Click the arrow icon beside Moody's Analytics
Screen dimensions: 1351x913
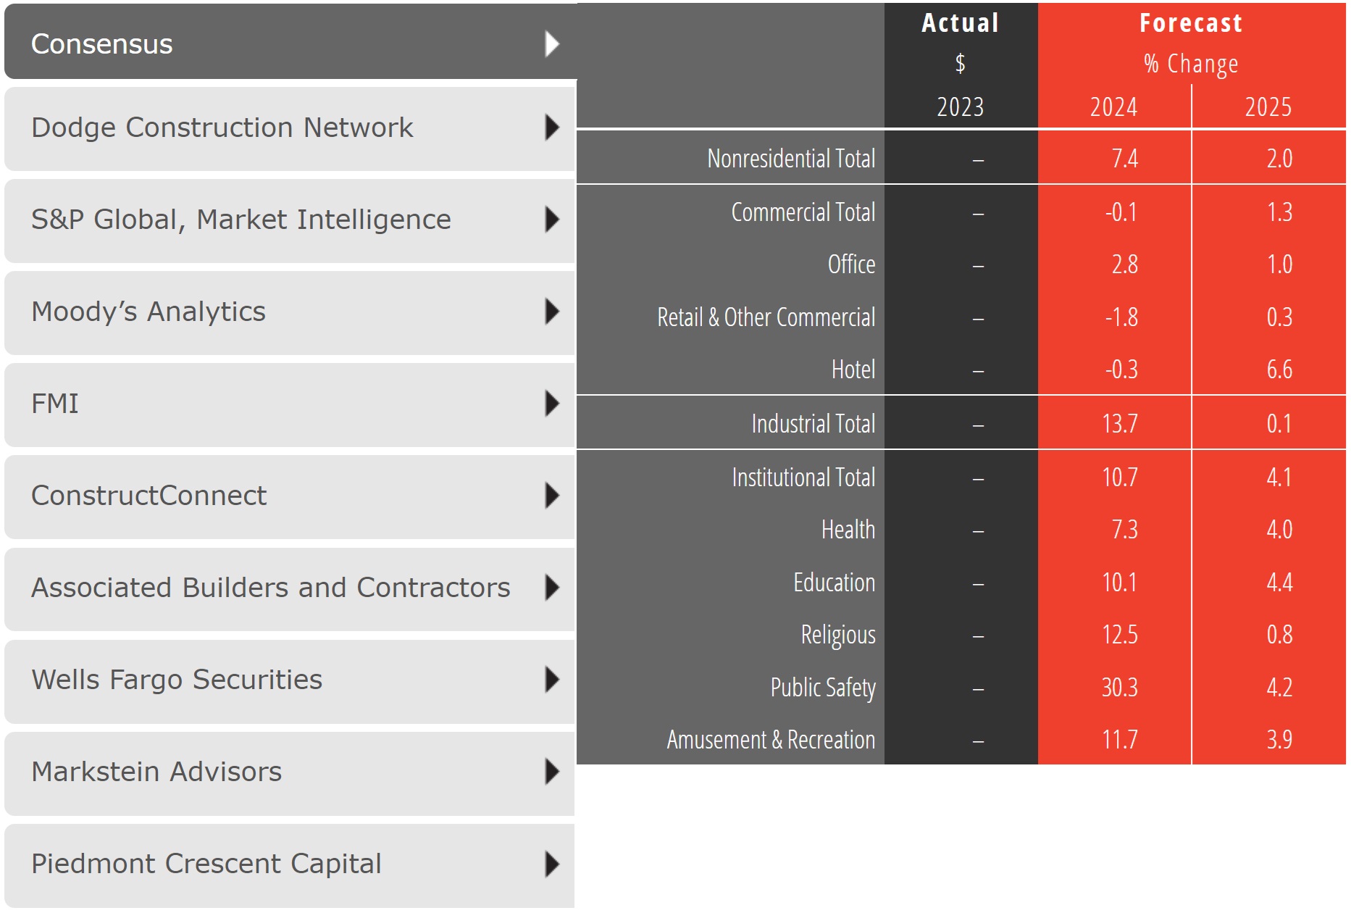tap(552, 312)
